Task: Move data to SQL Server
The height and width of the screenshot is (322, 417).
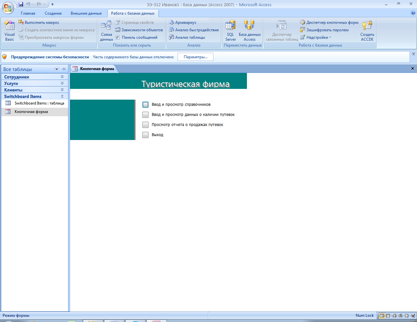Action: pos(230,31)
